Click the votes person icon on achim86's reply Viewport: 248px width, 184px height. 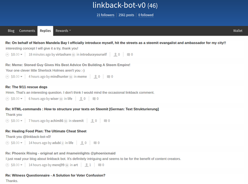[x=92, y=121]
